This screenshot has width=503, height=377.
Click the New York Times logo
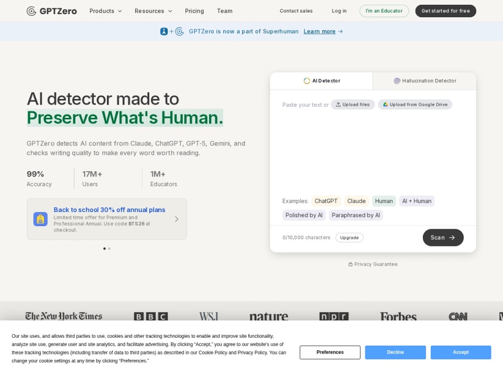pos(63,316)
